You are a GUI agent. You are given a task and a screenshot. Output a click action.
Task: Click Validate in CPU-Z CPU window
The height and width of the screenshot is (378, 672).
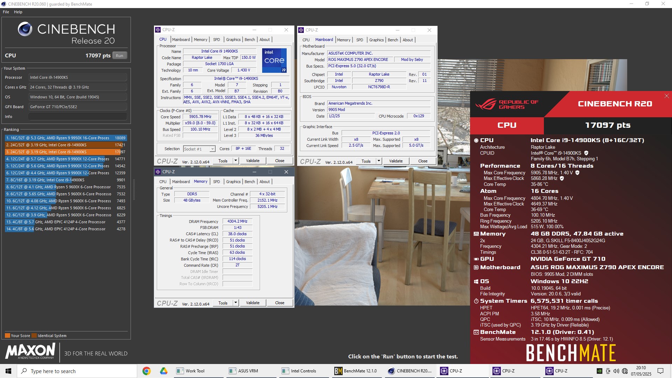[253, 161]
